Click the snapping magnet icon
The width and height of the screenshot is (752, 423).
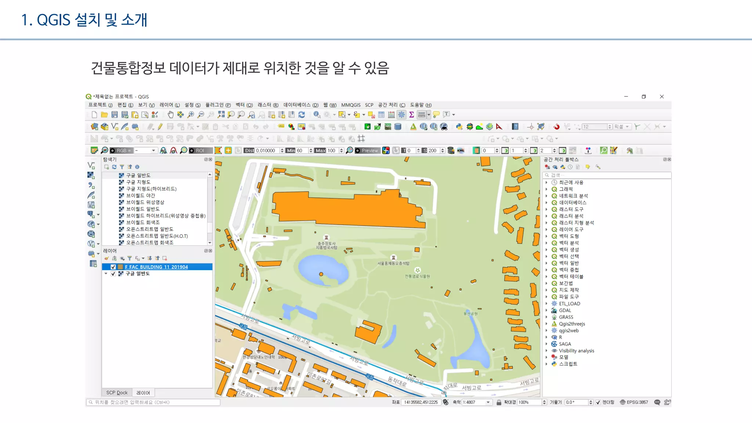click(556, 127)
